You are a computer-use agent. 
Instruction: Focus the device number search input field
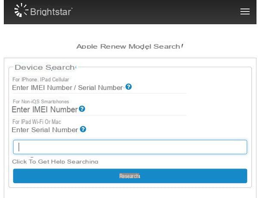click(x=130, y=147)
